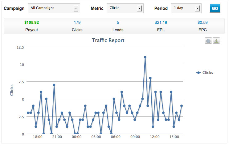Click the Campaign field label
Image resolution: width=229 pixels, height=146 pixels.
click(x=14, y=8)
